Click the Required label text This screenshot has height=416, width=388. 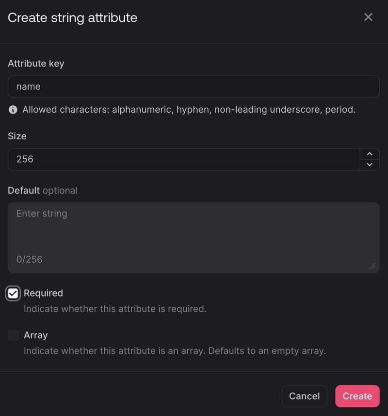43,293
